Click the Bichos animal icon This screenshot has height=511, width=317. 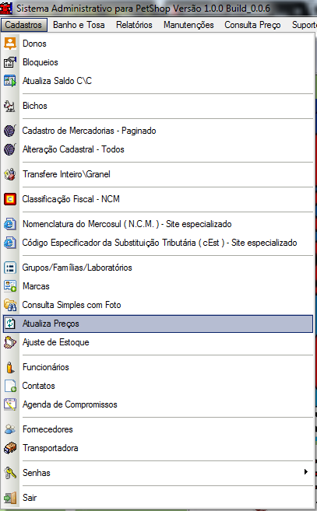point(10,106)
